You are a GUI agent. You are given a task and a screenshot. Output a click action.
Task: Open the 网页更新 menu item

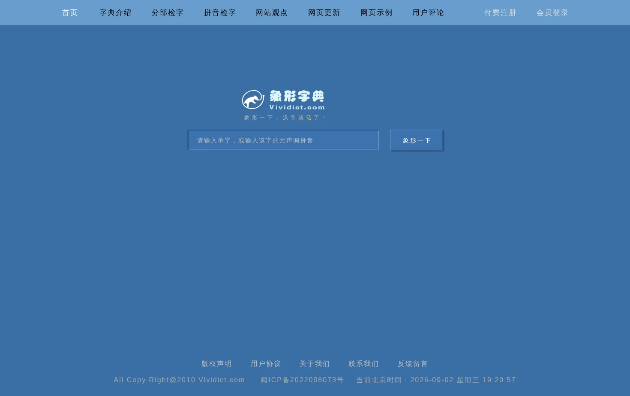324,13
